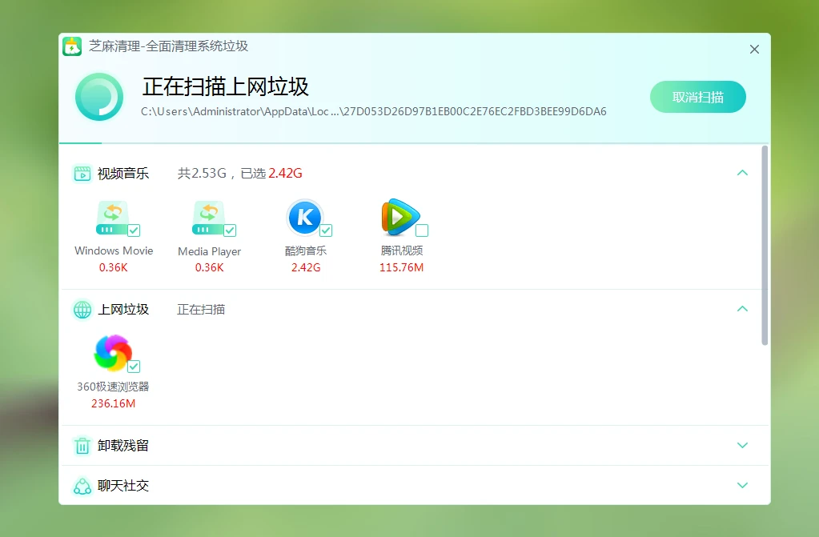Click the 360极速浏览器 icon
819x537 pixels.
tap(112, 353)
